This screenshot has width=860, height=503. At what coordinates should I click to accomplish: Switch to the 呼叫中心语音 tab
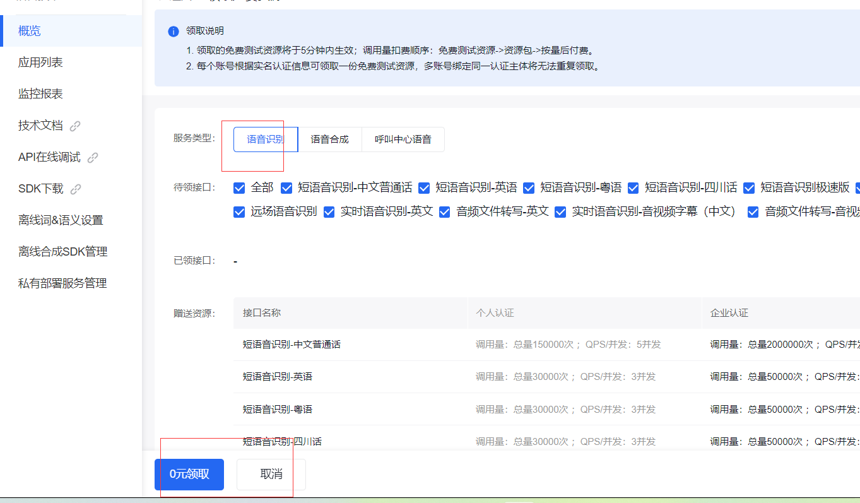(403, 139)
